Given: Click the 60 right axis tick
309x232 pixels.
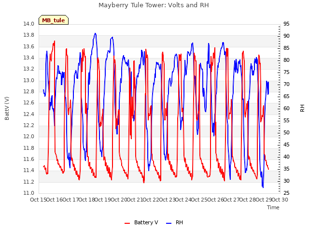Looking at the screenshot, I should click(286, 108).
